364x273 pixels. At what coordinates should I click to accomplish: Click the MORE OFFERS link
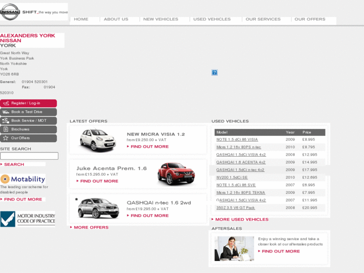(x=91, y=227)
